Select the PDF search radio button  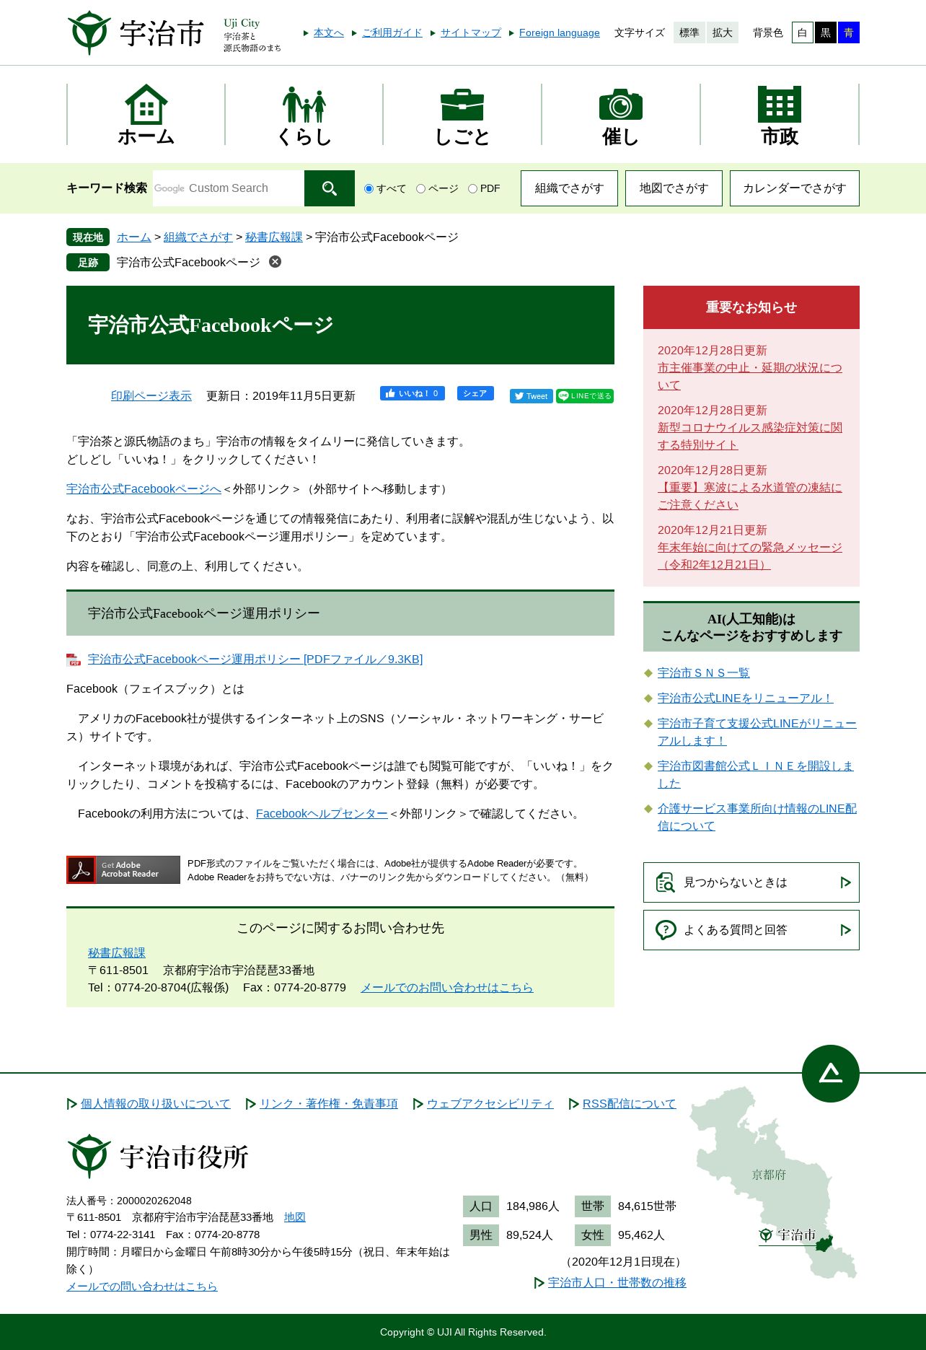(472, 189)
